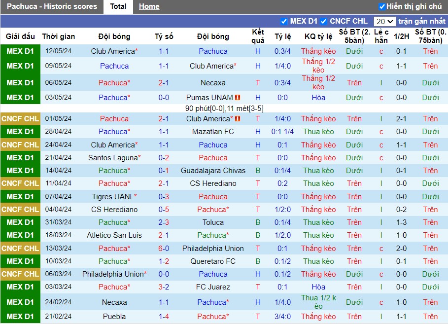Click result B in Guadalajara Chivas row
This screenshot has width=448, height=324.
click(x=258, y=171)
